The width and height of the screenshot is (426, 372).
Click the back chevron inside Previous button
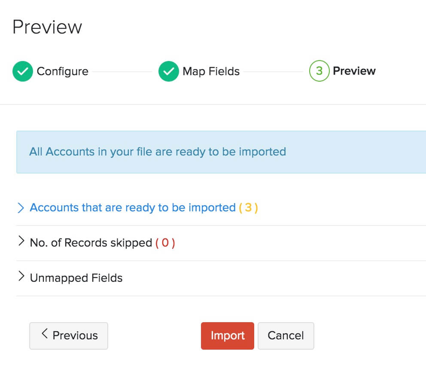(x=45, y=335)
